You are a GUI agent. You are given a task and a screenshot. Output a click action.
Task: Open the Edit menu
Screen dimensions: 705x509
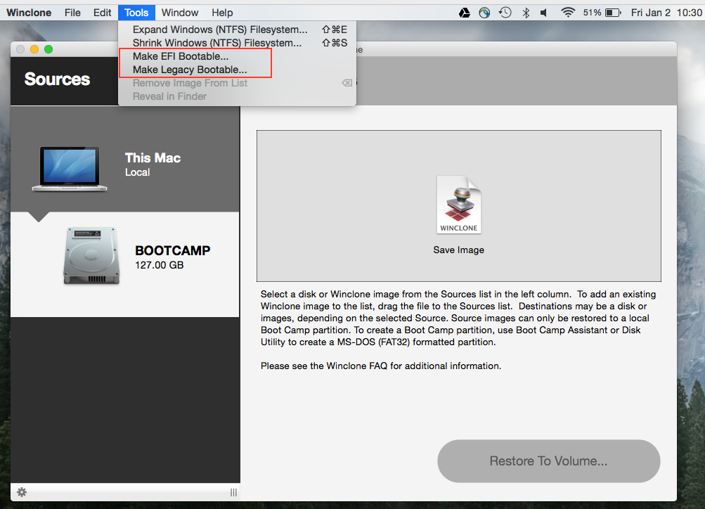click(102, 13)
